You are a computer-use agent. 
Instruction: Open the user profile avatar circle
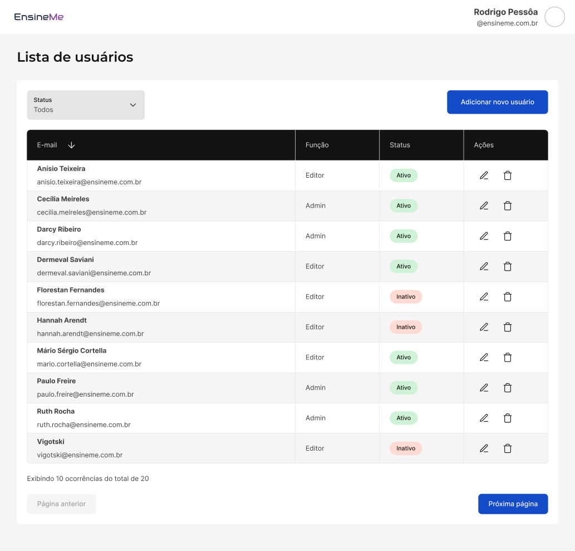coord(554,17)
